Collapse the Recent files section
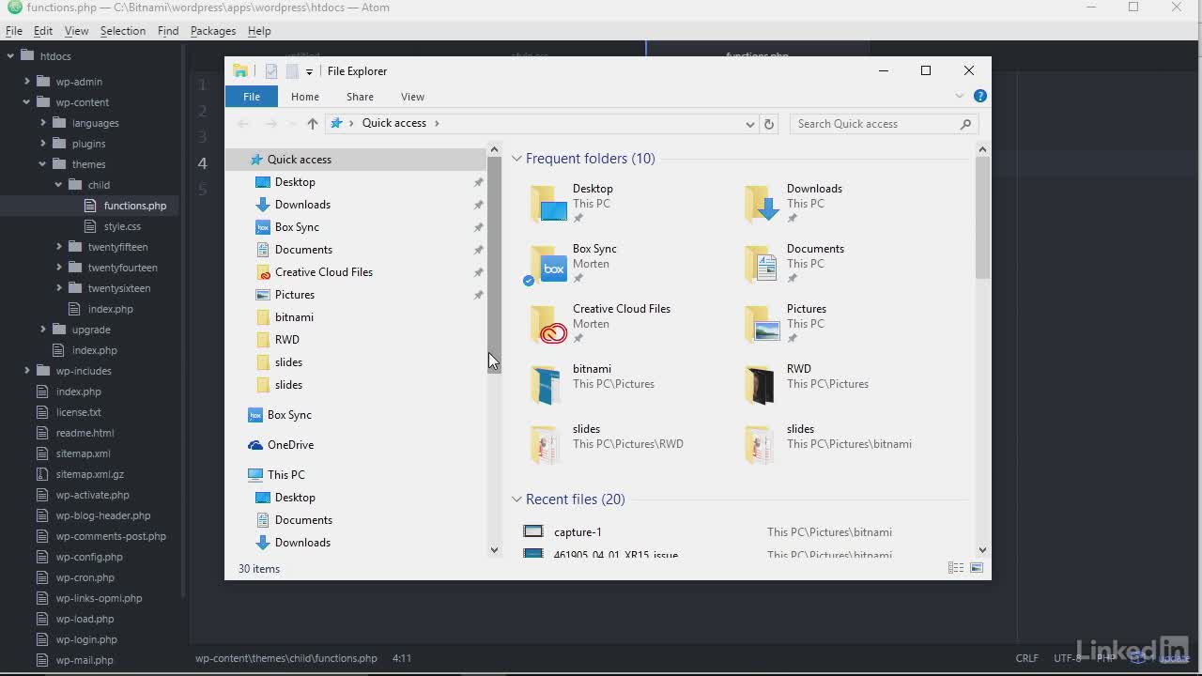This screenshot has height=676, width=1202. pos(516,499)
